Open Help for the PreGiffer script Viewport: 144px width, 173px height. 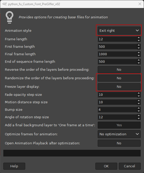[x=14, y=166]
